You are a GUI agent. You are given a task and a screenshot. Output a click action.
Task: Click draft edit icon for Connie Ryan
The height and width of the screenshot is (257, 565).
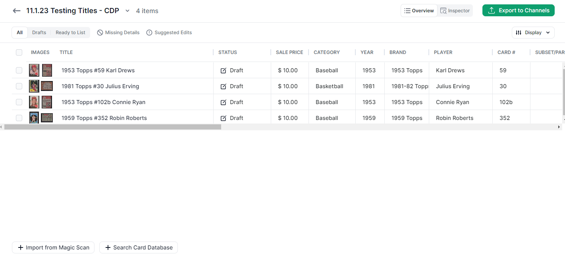(x=224, y=102)
